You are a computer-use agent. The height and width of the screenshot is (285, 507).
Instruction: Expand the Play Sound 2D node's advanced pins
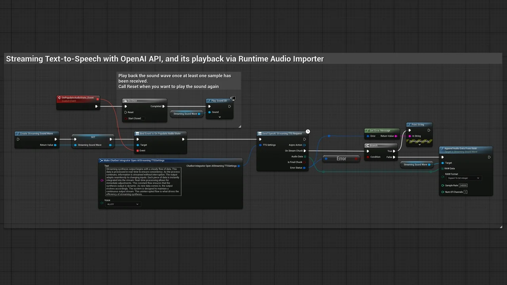[219, 117]
